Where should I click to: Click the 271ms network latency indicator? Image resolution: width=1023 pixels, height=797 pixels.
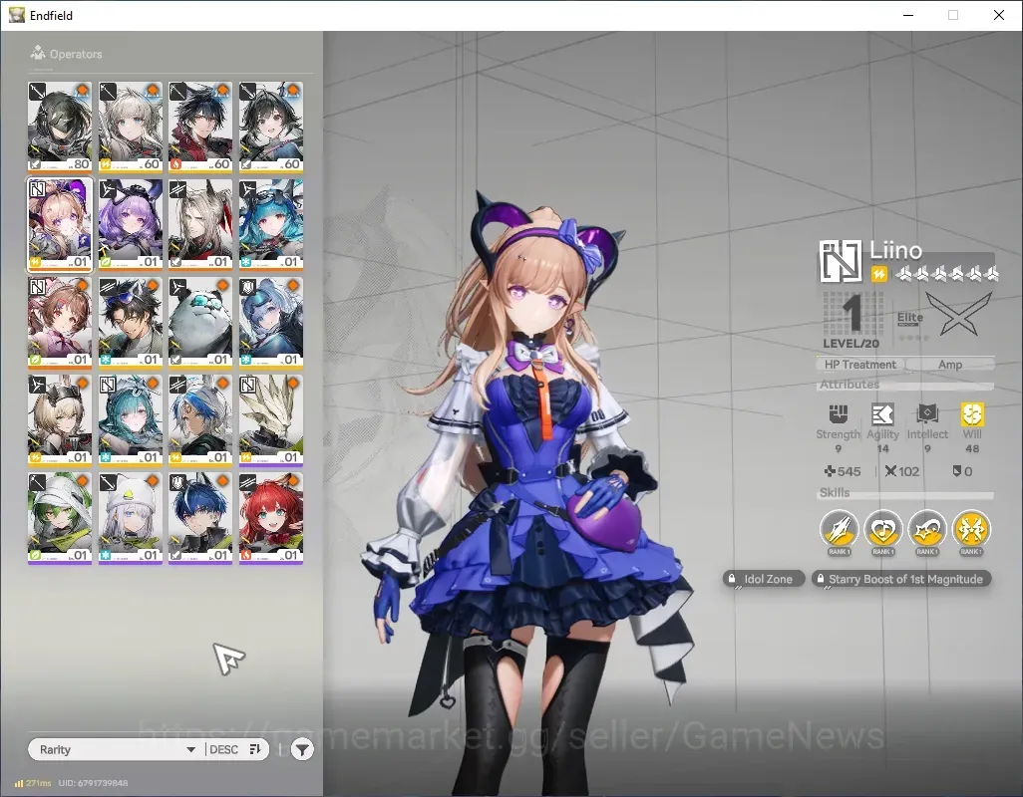pyautogui.click(x=33, y=783)
